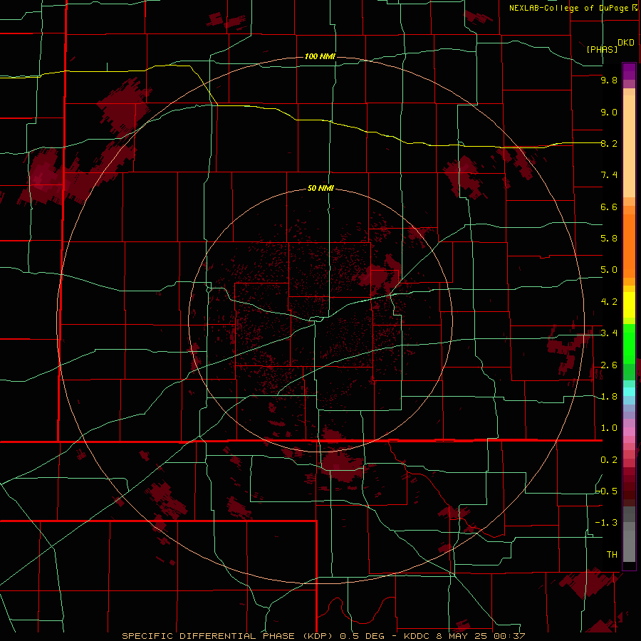
Task: Click the -1.3 scale value
Action: [x=607, y=523]
